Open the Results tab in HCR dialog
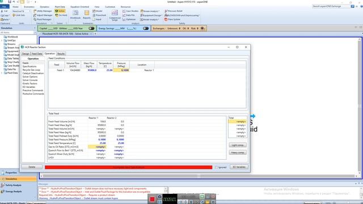The height and width of the screenshot is (204, 363). (61, 54)
